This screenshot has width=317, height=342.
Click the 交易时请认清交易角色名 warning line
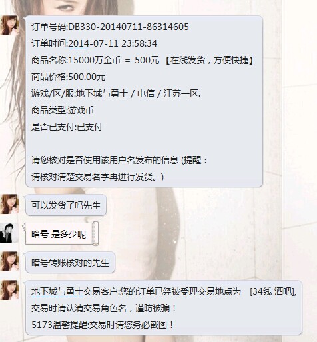[x=104, y=308]
